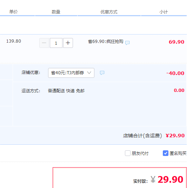Open the 省40元:TJ内部券 coupon dropdown
Image resolution: width=193 pixels, height=188 pixels.
click(71, 73)
